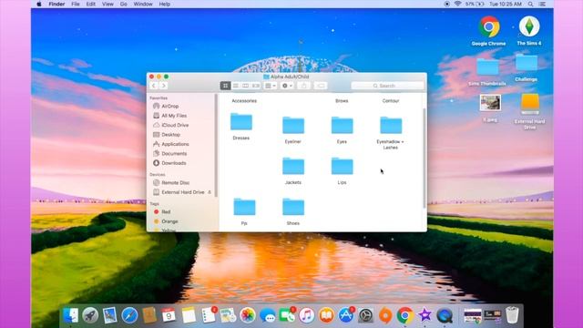Select the Challenge desktop folder
This screenshot has height=328, width=583.
pyautogui.click(x=527, y=63)
